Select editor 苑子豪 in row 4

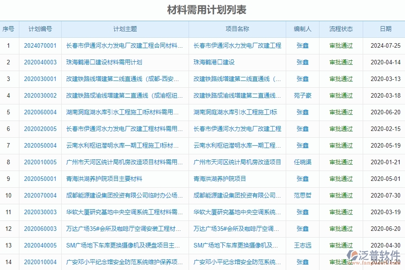tap(303, 95)
